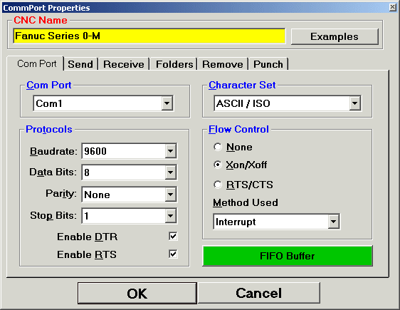Open the Receive tab
The image size is (400, 310).
(x=124, y=64)
